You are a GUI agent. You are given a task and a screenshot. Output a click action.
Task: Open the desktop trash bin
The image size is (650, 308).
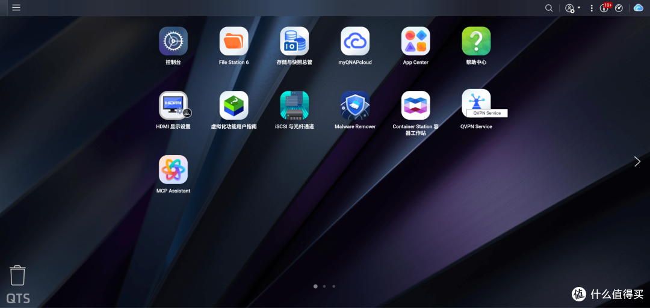[18, 276]
